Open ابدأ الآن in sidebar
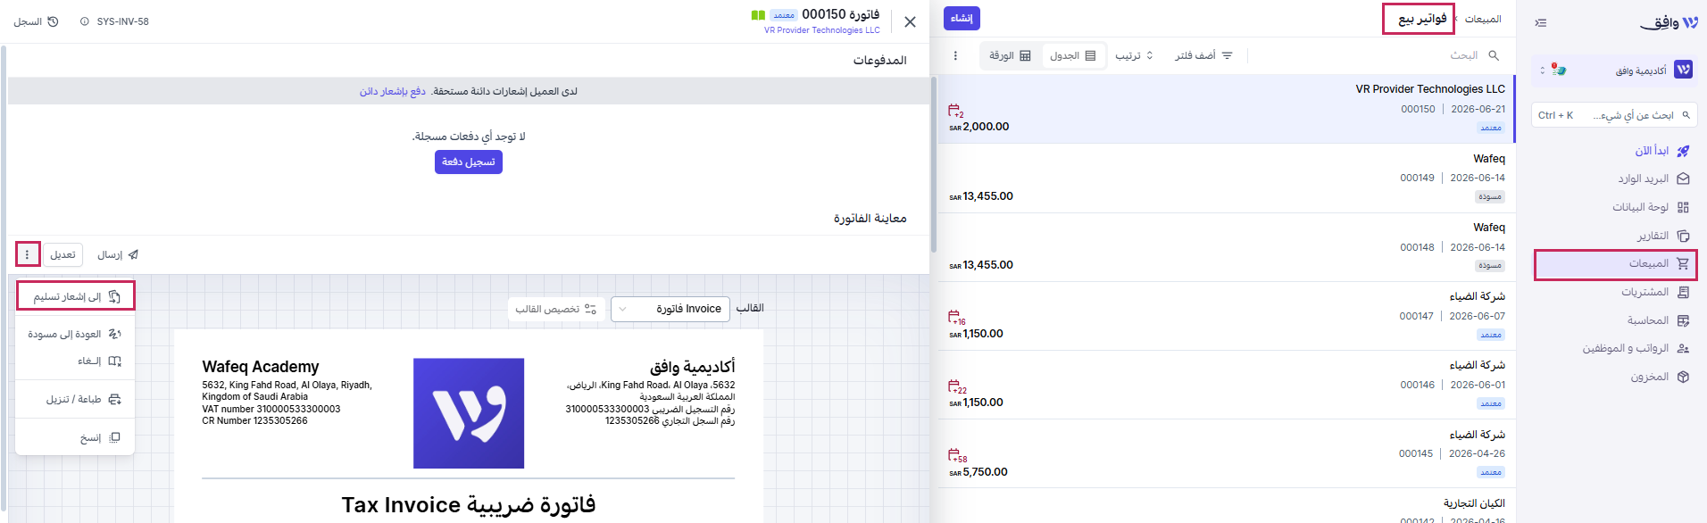Image resolution: width=1707 pixels, height=523 pixels. pos(1661,151)
